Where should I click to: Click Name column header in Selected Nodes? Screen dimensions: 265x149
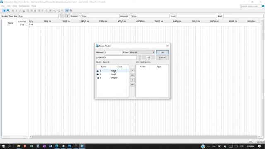[142, 67]
